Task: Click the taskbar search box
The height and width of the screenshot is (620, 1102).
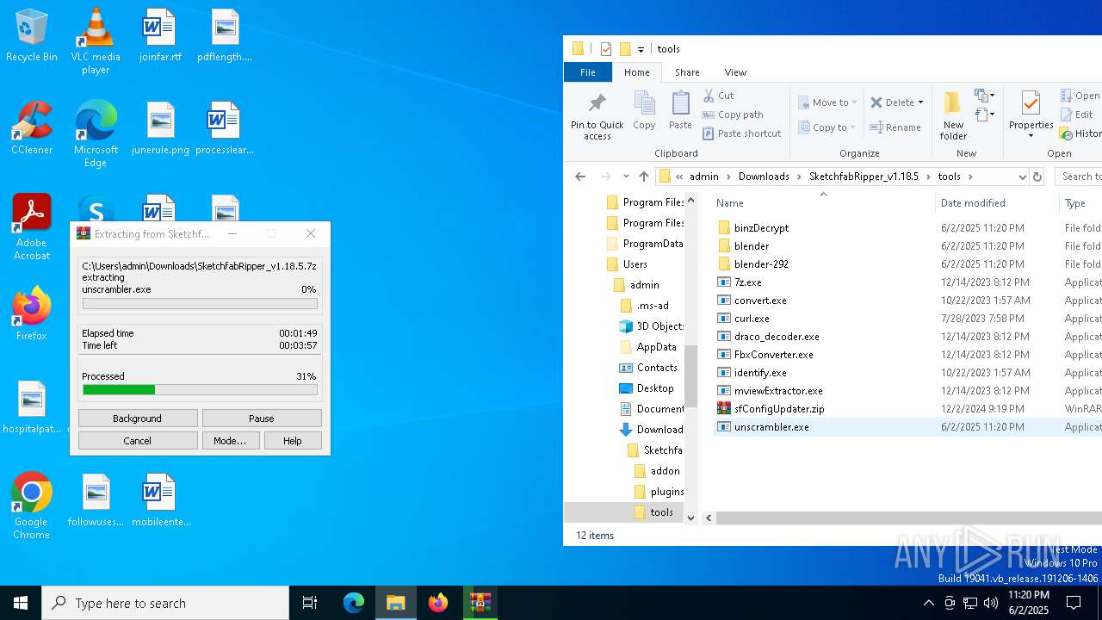Action: coord(165,603)
